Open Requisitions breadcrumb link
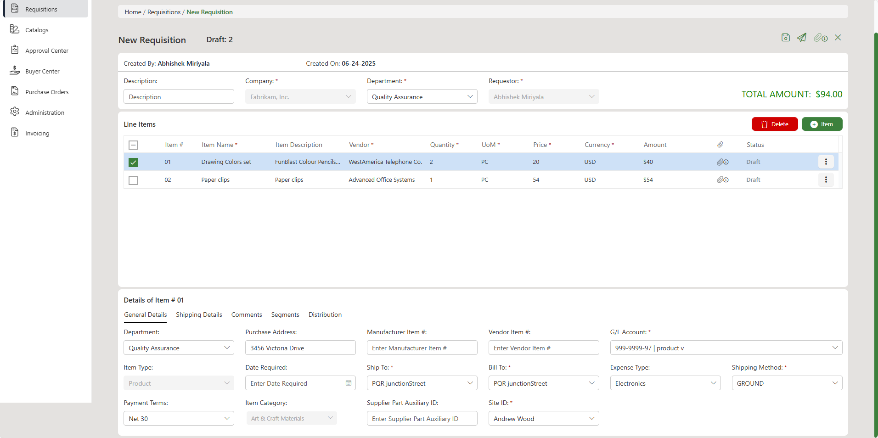 (164, 12)
